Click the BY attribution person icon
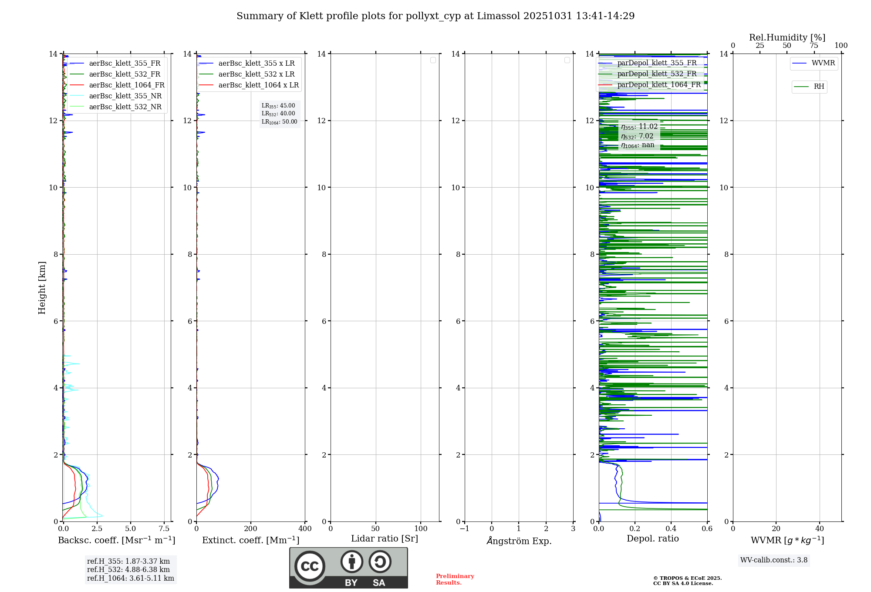The image size is (871, 592). click(x=351, y=562)
